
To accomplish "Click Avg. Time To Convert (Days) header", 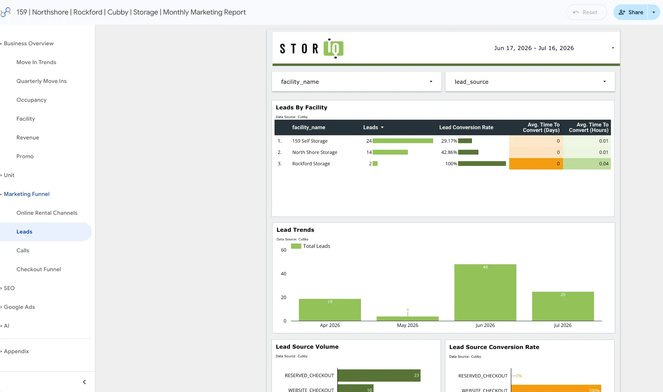I will pyautogui.click(x=541, y=127).
